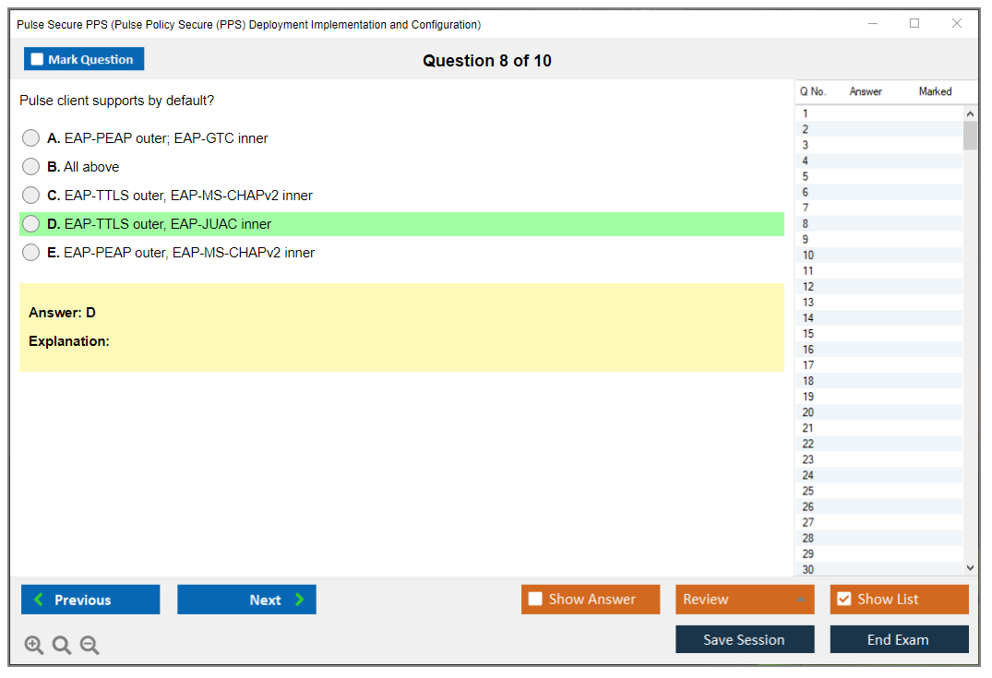Tick the Mark Question checkbox
992x678 pixels.
tap(38, 60)
